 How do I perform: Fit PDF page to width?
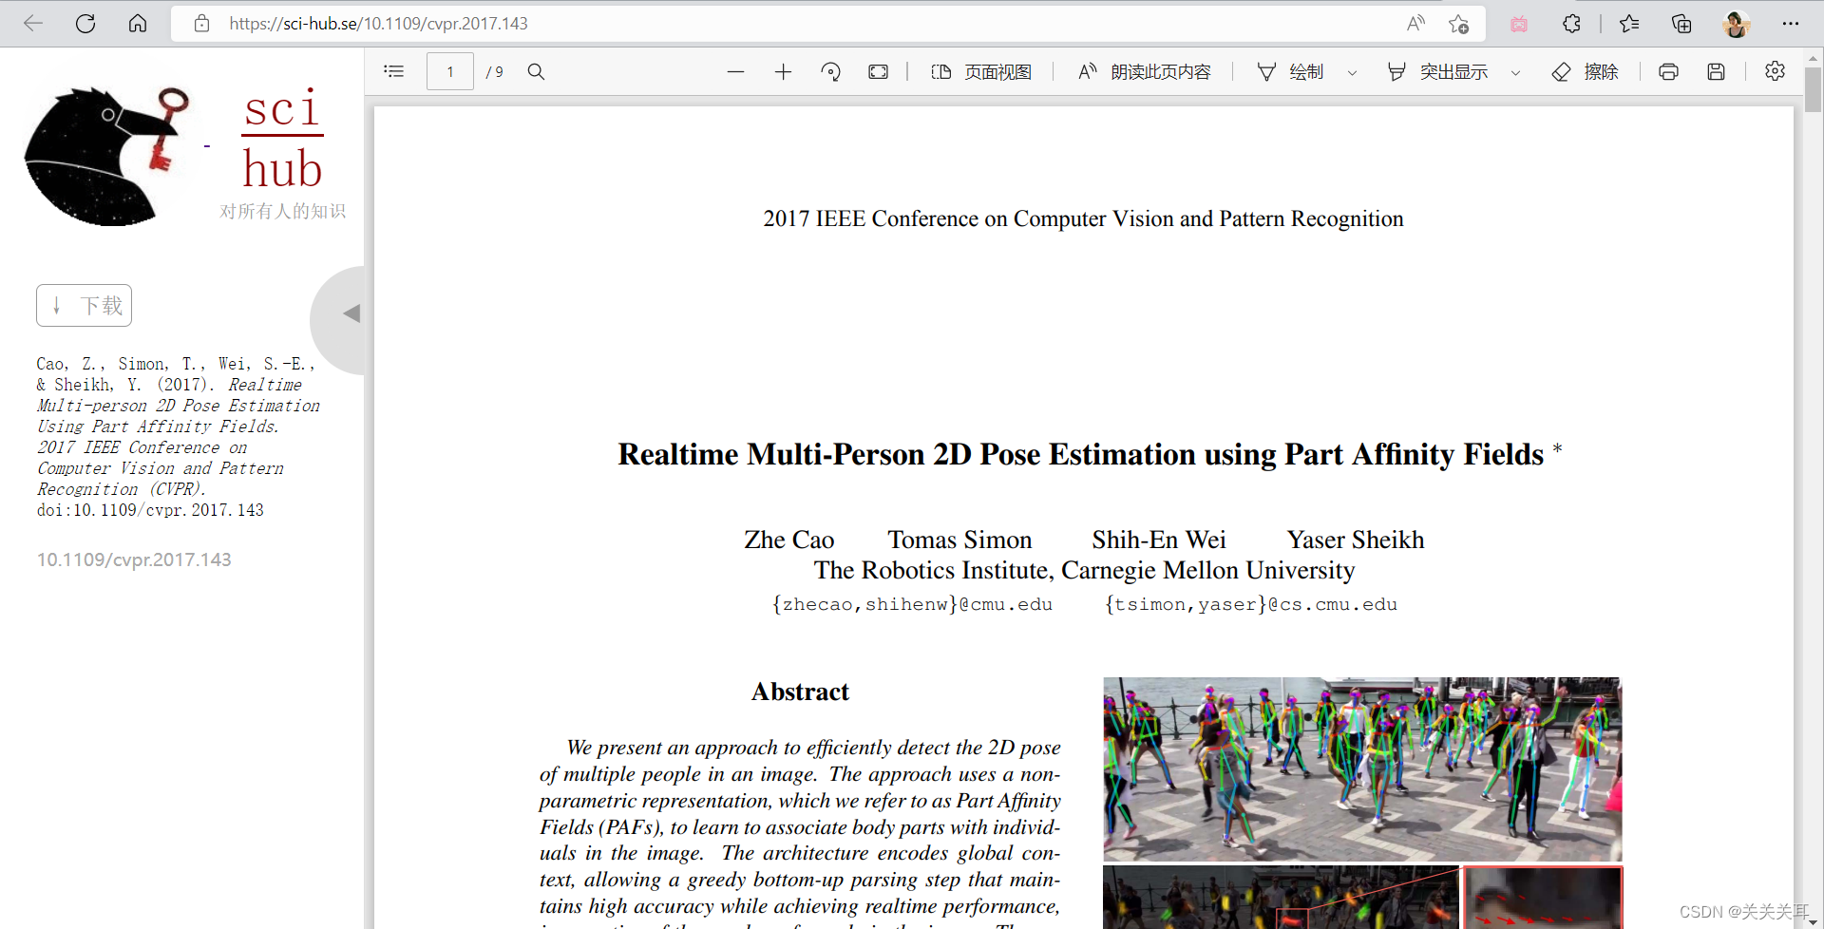(878, 71)
